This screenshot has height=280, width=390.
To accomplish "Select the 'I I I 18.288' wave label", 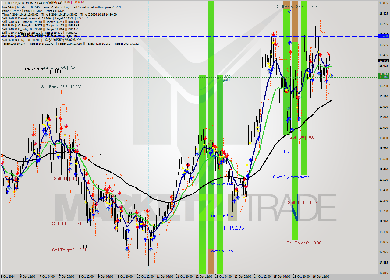I will coord(232,228).
